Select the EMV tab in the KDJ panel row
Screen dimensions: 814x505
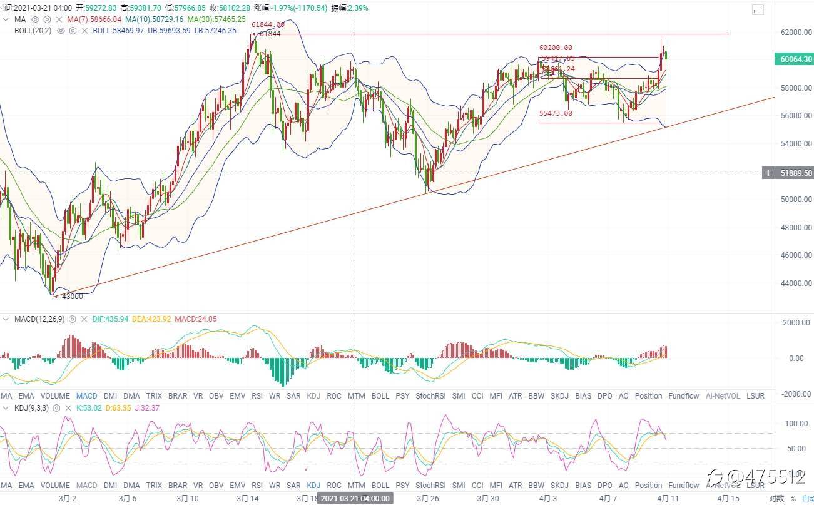(238, 486)
